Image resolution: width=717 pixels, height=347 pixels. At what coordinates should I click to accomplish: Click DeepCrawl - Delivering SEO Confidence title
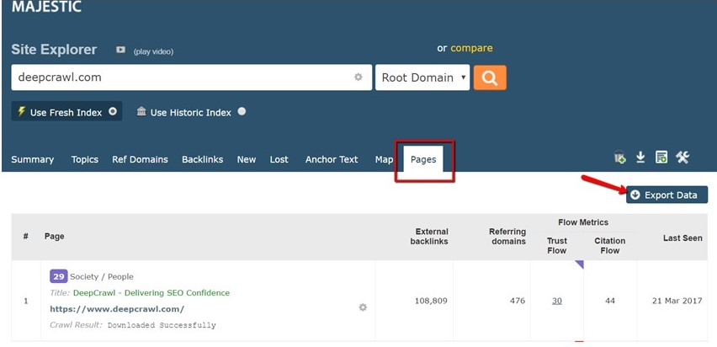[x=151, y=292]
